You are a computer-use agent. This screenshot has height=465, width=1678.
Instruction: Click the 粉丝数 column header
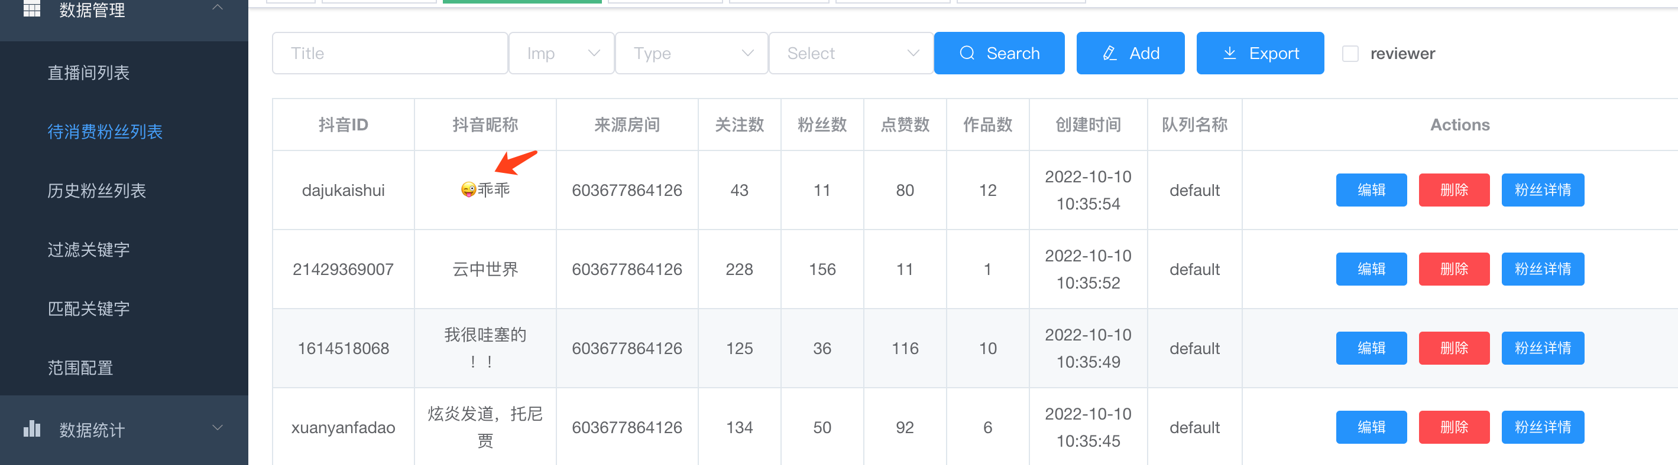(822, 125)
